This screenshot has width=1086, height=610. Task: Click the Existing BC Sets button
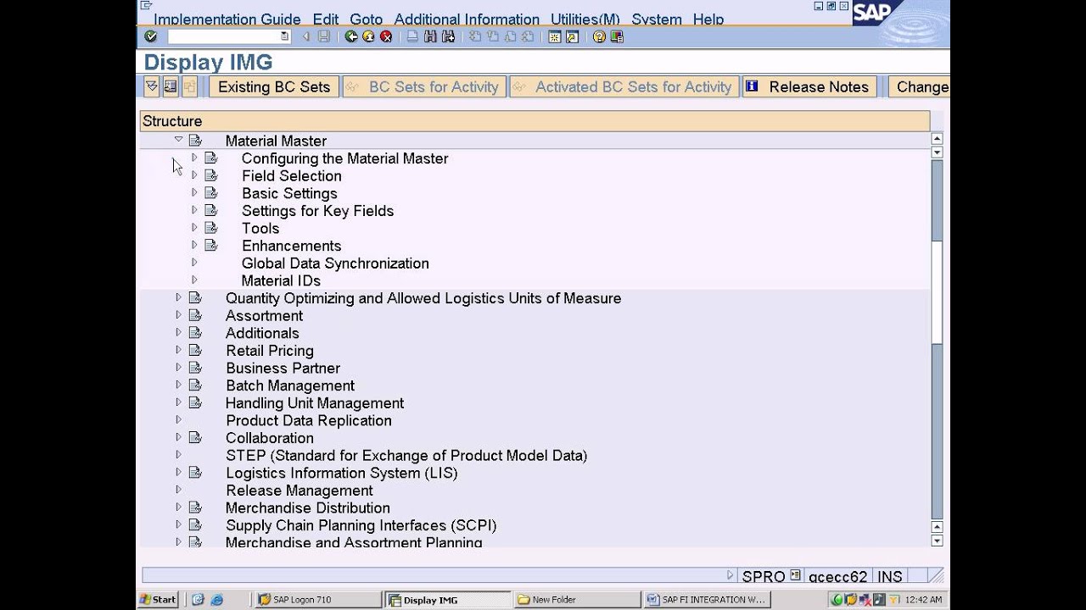[x=274, y=86]
